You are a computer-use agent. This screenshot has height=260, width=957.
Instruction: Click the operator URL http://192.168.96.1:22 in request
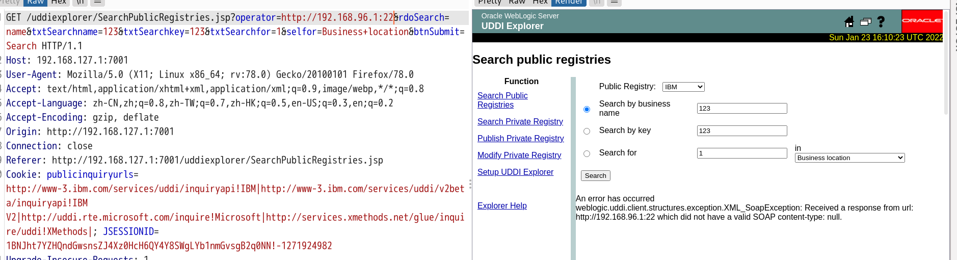(x=337, y=17)
